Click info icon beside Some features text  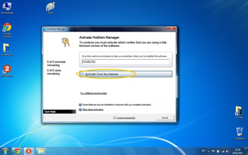[80, 105]
